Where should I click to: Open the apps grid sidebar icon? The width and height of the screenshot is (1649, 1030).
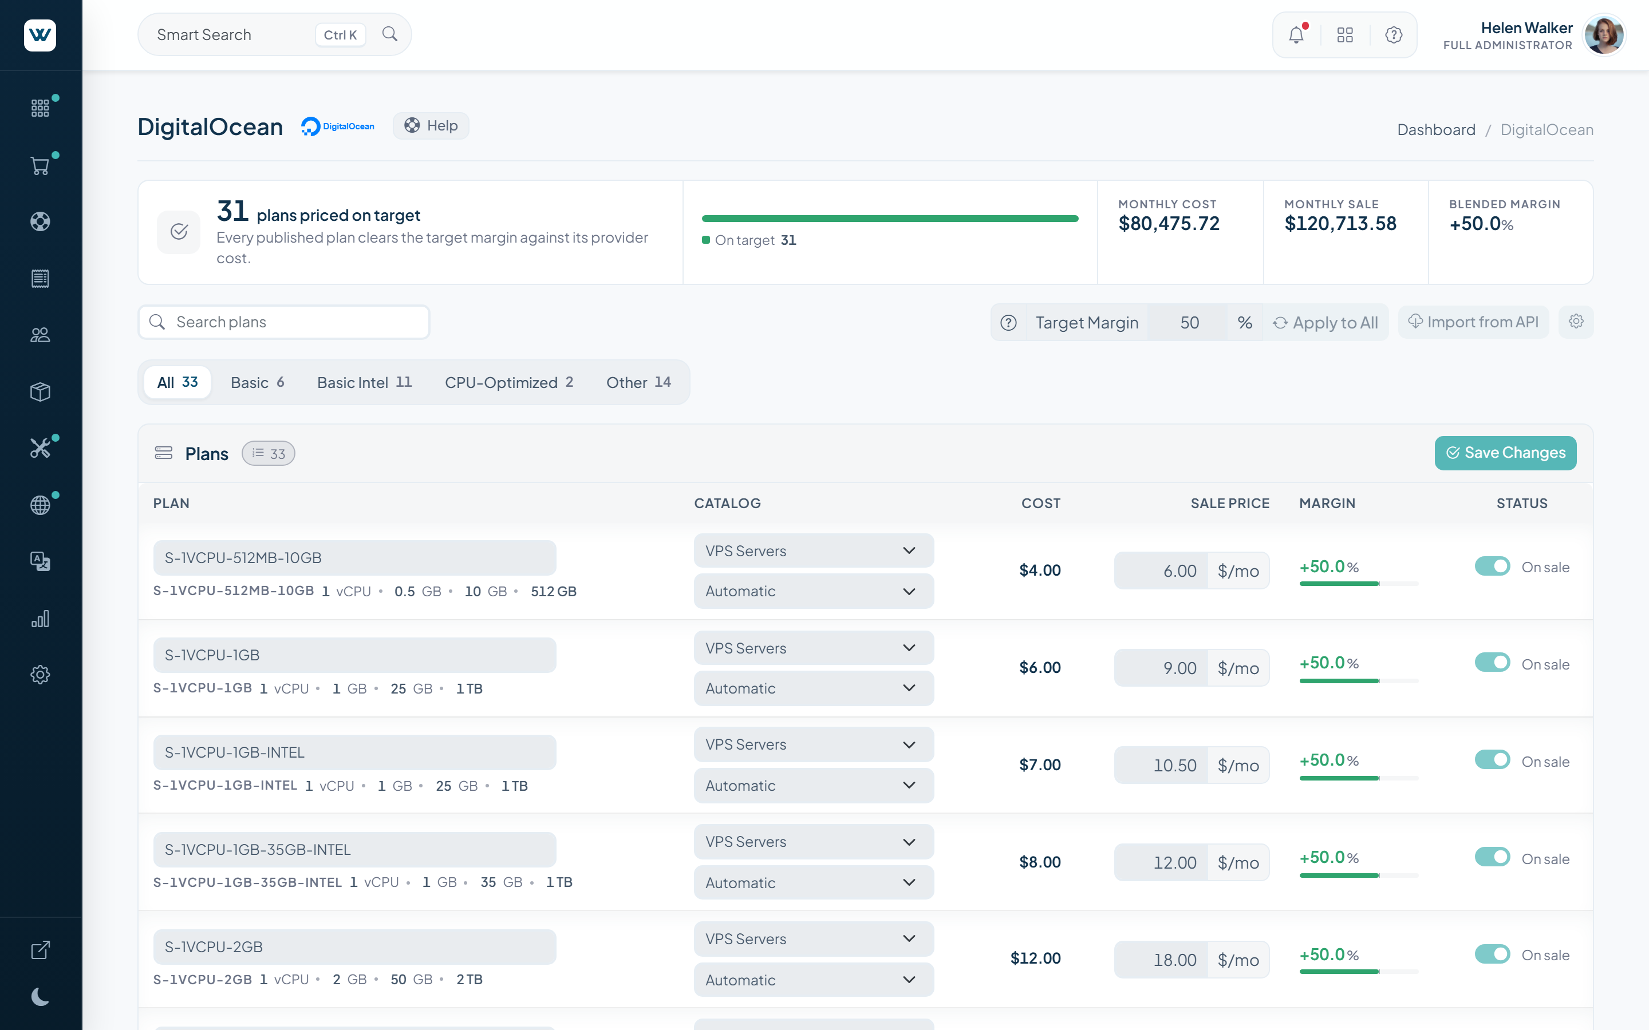point(40,108)
